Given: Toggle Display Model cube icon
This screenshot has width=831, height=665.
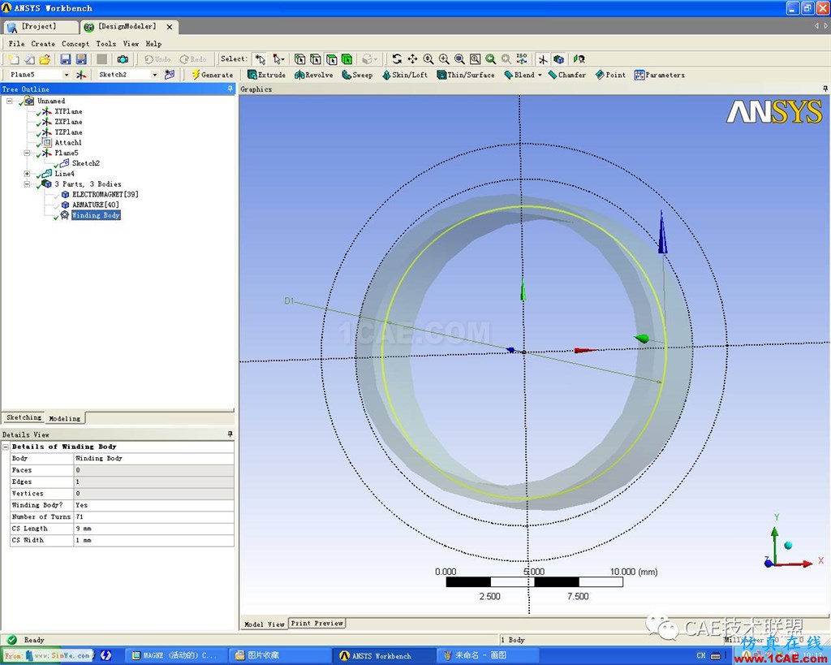Looking at the screenshot, I should pyautogui.click(x=558, y=59).
